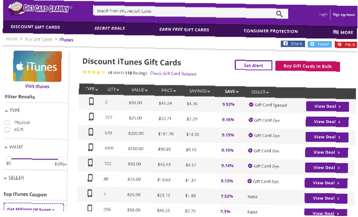Image resolution: width=358 pixels, height=217 pixels.
Task: View Deal for the $45.43 card
Action: (x=326, y=168)
